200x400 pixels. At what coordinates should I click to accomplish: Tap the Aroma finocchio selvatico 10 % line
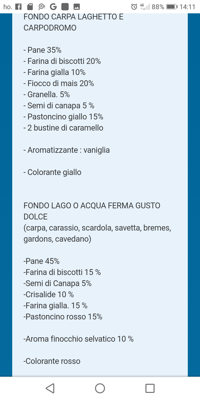(x=79, y=339)
